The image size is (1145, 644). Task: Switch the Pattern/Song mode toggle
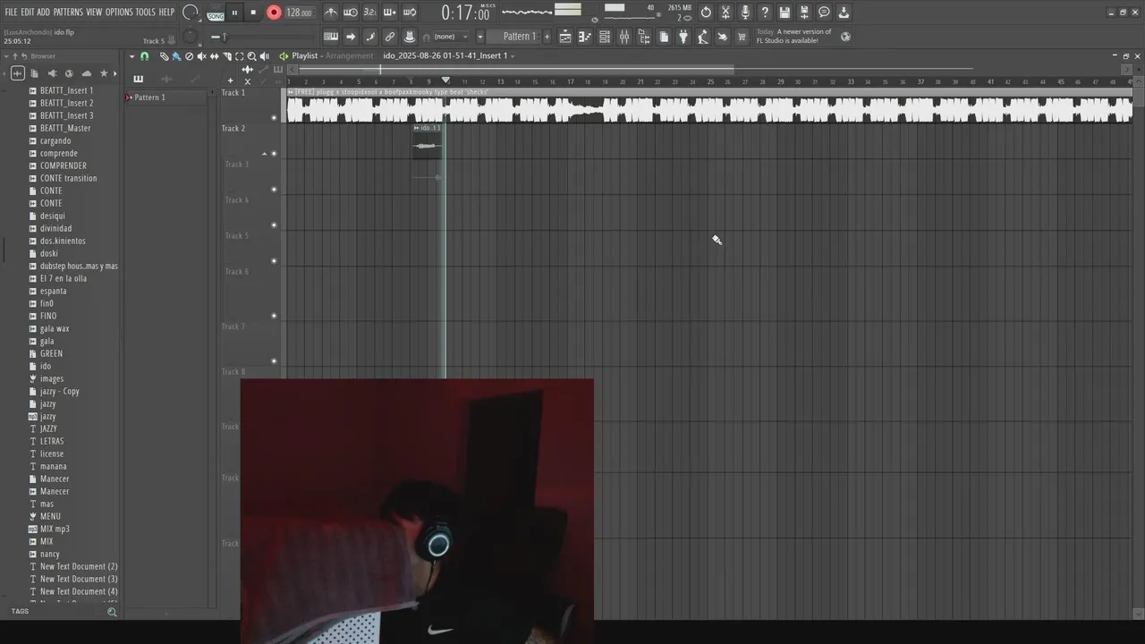coord(216,13)
